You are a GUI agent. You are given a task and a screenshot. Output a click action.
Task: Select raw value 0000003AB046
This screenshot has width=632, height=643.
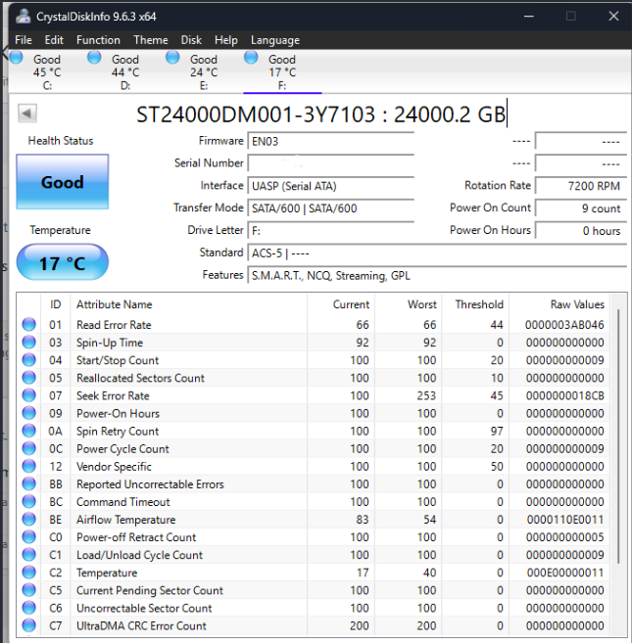click(564, 325)
